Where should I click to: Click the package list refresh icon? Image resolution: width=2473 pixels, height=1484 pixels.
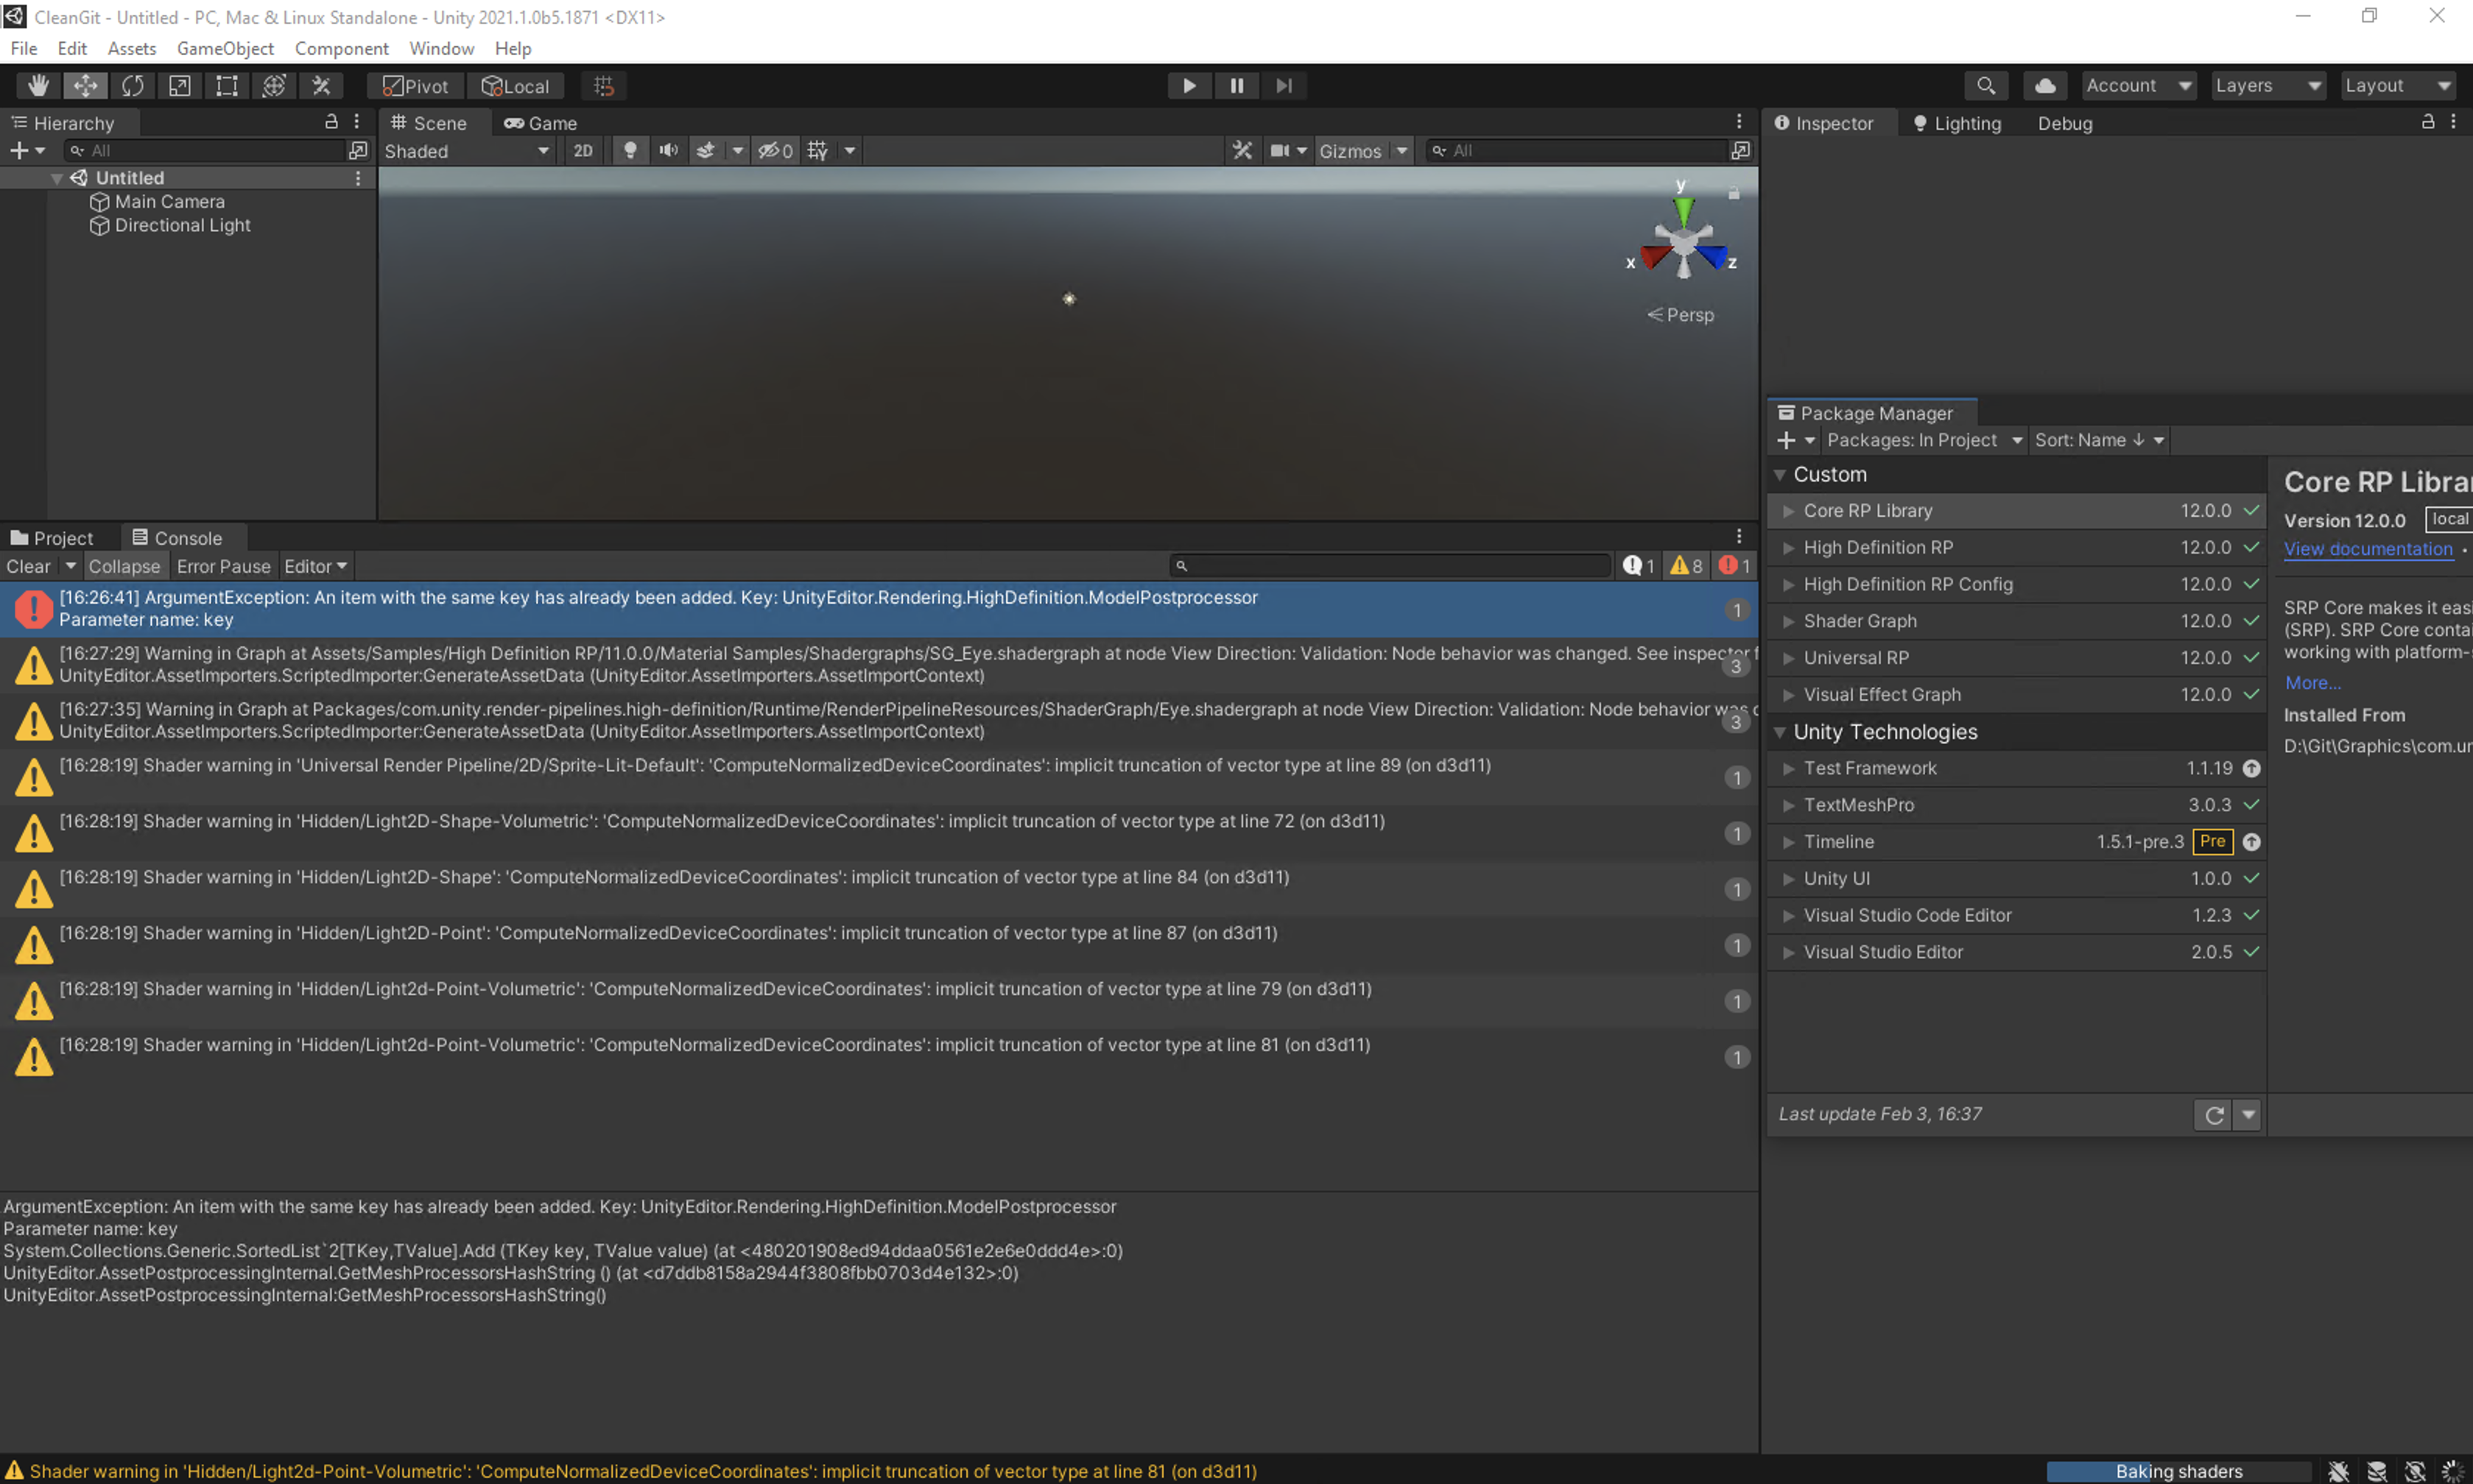coord(2214,1115)
